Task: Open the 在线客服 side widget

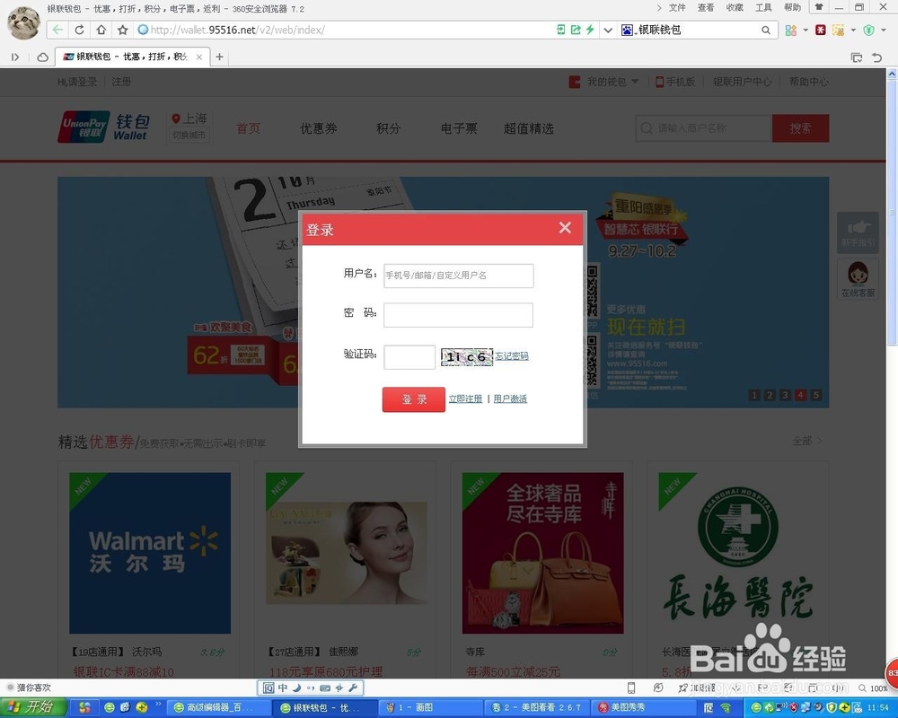Action: coord(858,279)
